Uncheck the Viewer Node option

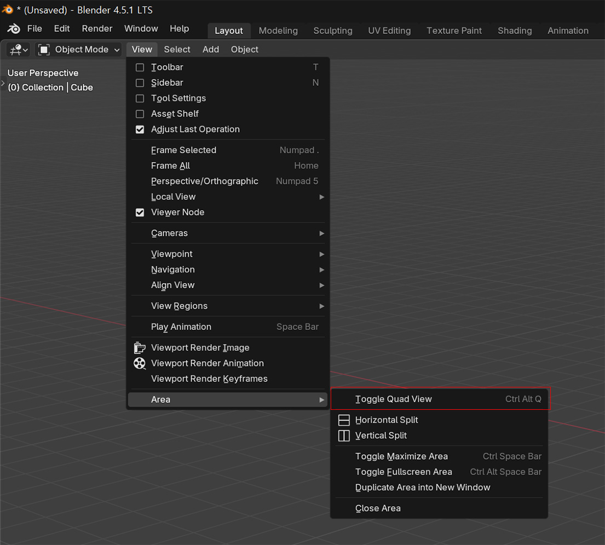(140, 212)
